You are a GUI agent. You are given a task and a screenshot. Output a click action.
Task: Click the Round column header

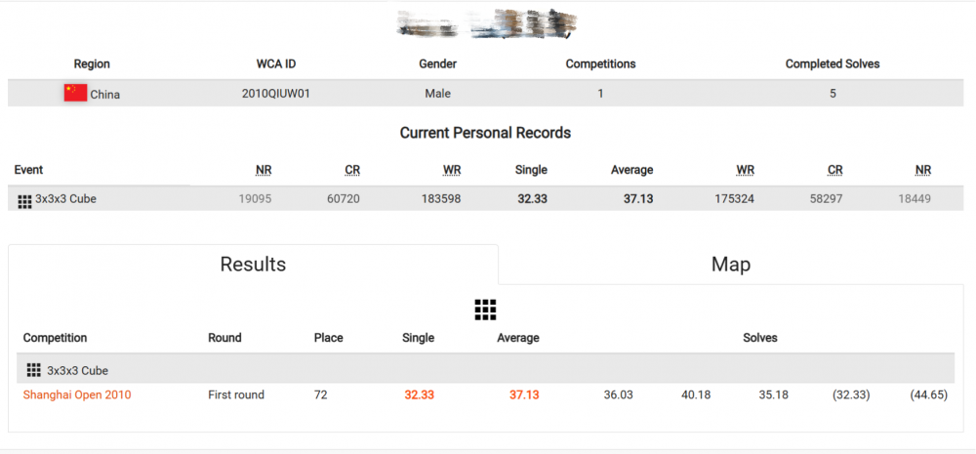224,338
